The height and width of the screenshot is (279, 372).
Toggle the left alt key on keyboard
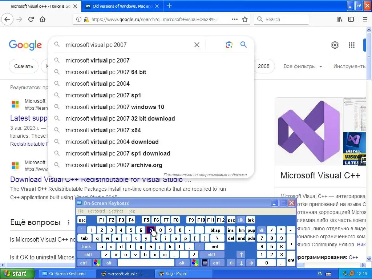tap(109, 263)
